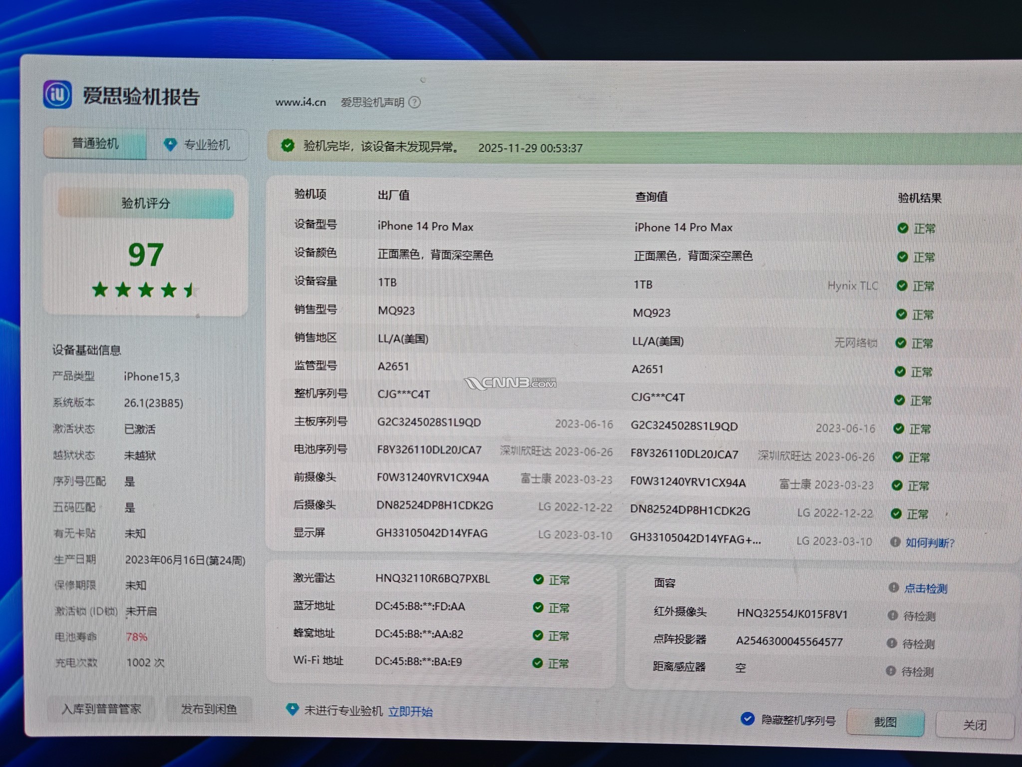The width and height of the screenshot is (1022, 767).
Task: Click the help question mark icon
Action: coord(414,102)
